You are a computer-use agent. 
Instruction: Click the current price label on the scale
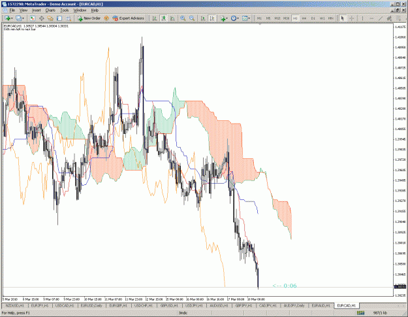coord(400,287)
